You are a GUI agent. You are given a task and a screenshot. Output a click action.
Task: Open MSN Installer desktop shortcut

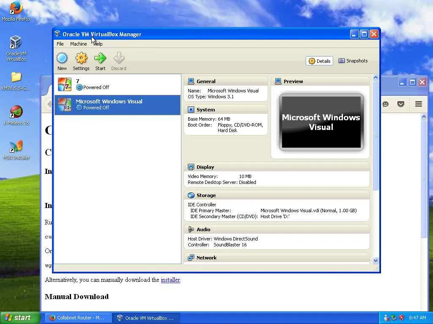[x=16, y=150]
